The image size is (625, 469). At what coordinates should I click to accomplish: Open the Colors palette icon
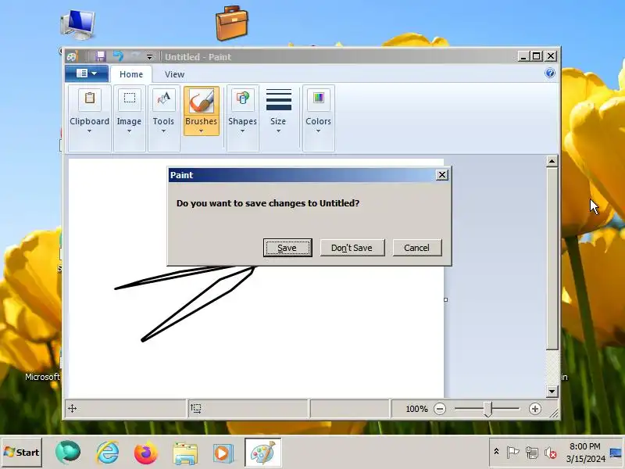319,98
